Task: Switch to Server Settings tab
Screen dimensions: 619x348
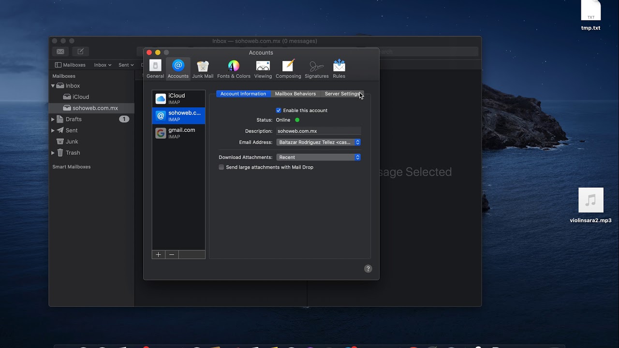Action: tap(342, 94)
